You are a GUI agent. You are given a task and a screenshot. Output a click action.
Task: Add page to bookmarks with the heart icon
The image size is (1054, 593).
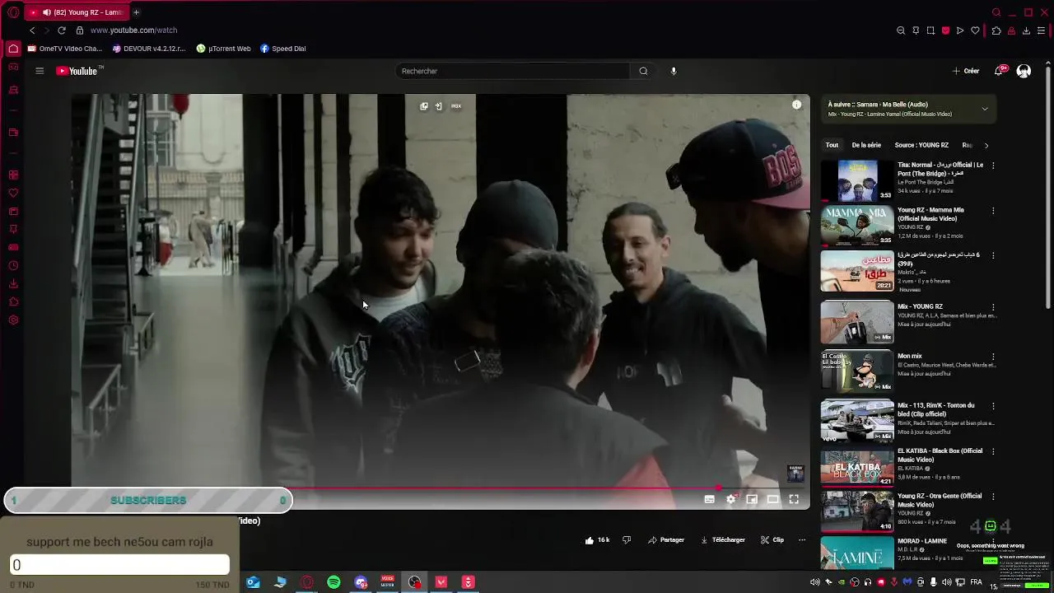point(975,30)
